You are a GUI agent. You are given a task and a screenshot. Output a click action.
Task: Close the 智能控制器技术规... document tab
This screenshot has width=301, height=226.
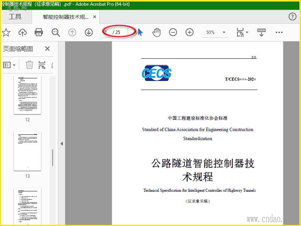click(x=94, y=17)
